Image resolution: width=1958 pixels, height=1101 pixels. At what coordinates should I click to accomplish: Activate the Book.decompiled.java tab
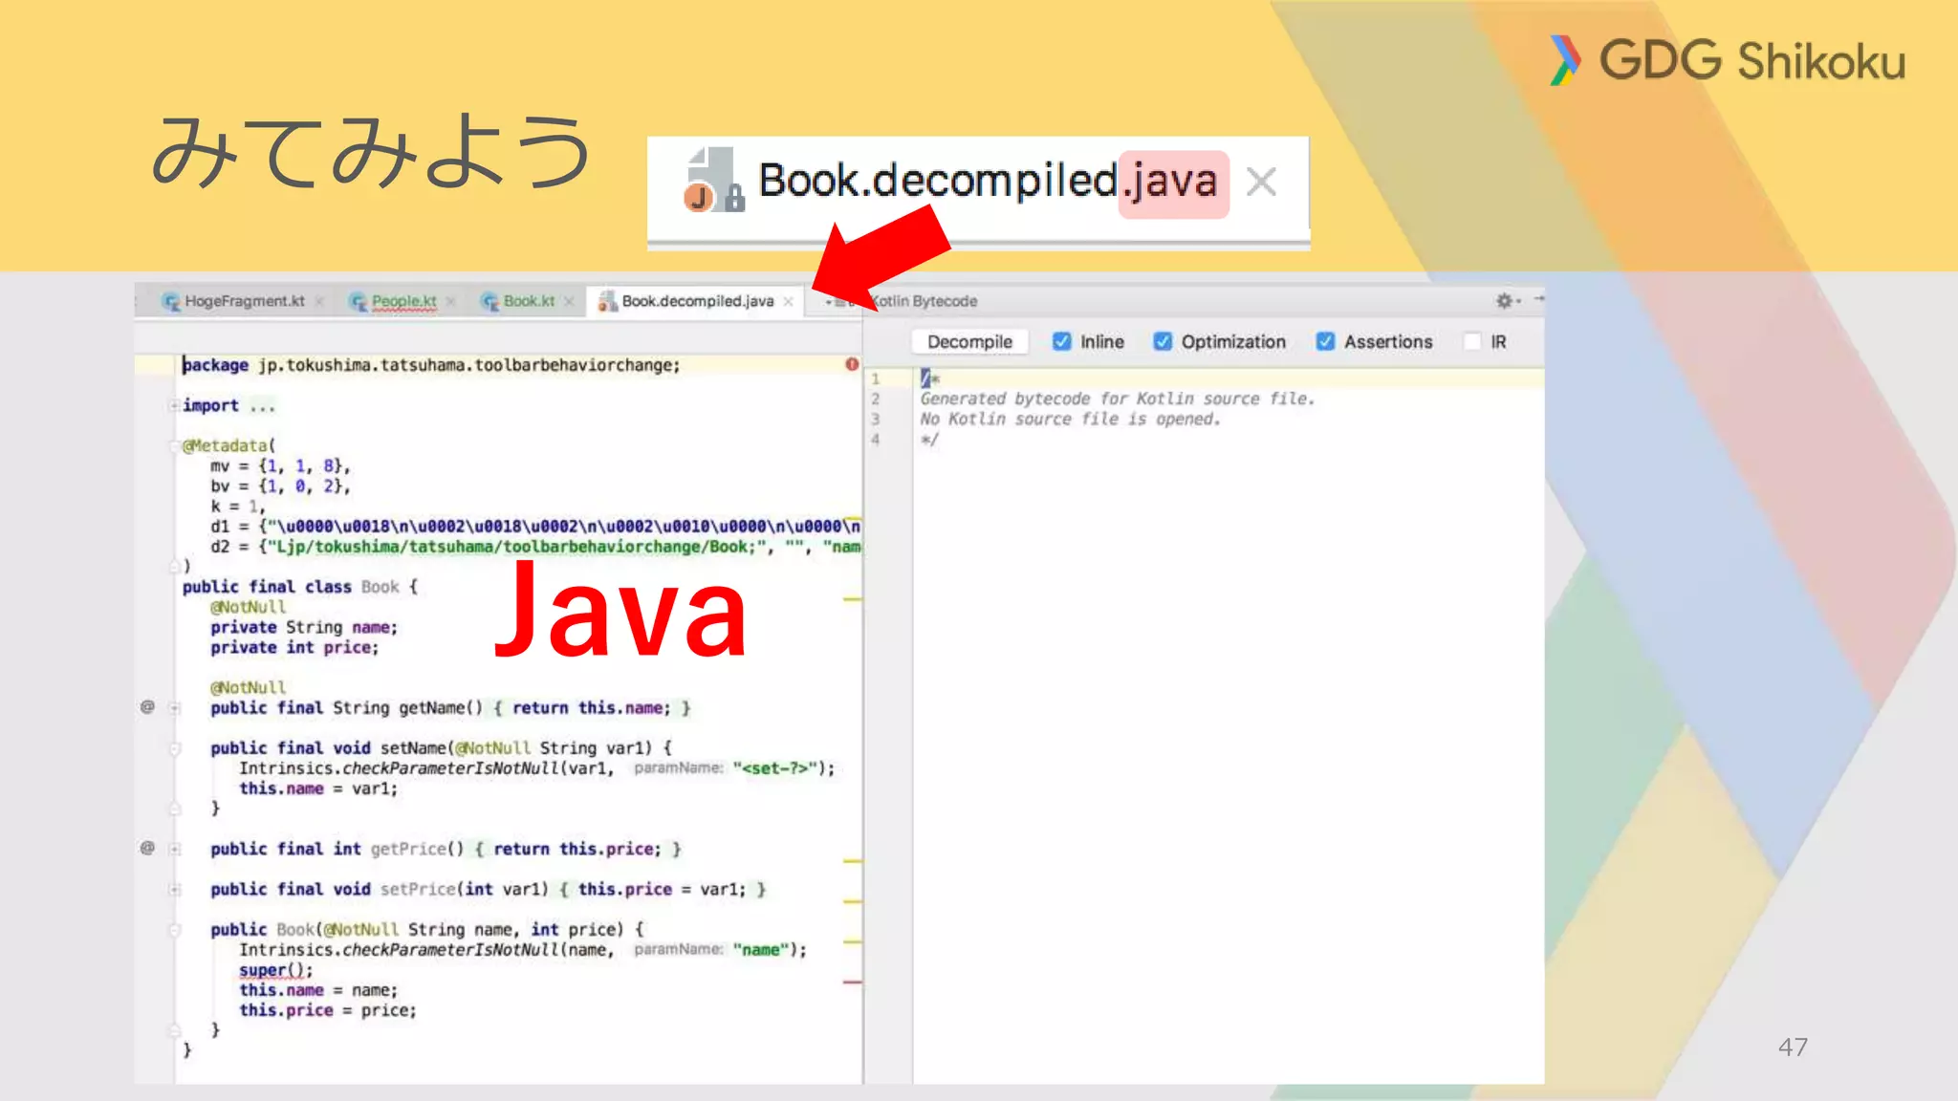point(698,301)
